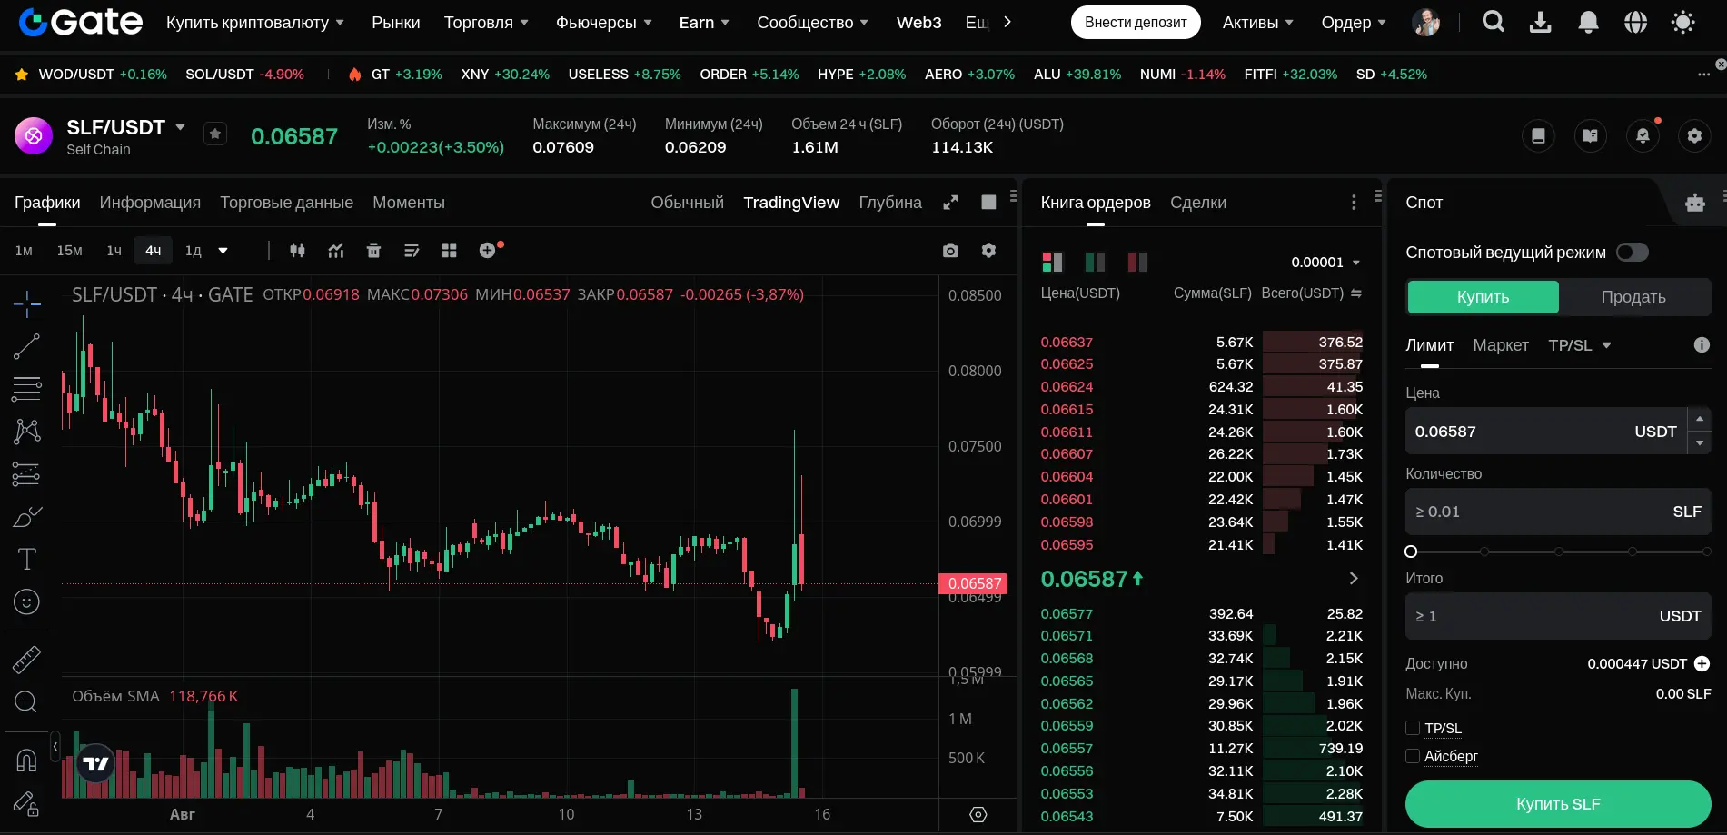
Task: Open the search icon in header
Action: (x=1493, y=22)
